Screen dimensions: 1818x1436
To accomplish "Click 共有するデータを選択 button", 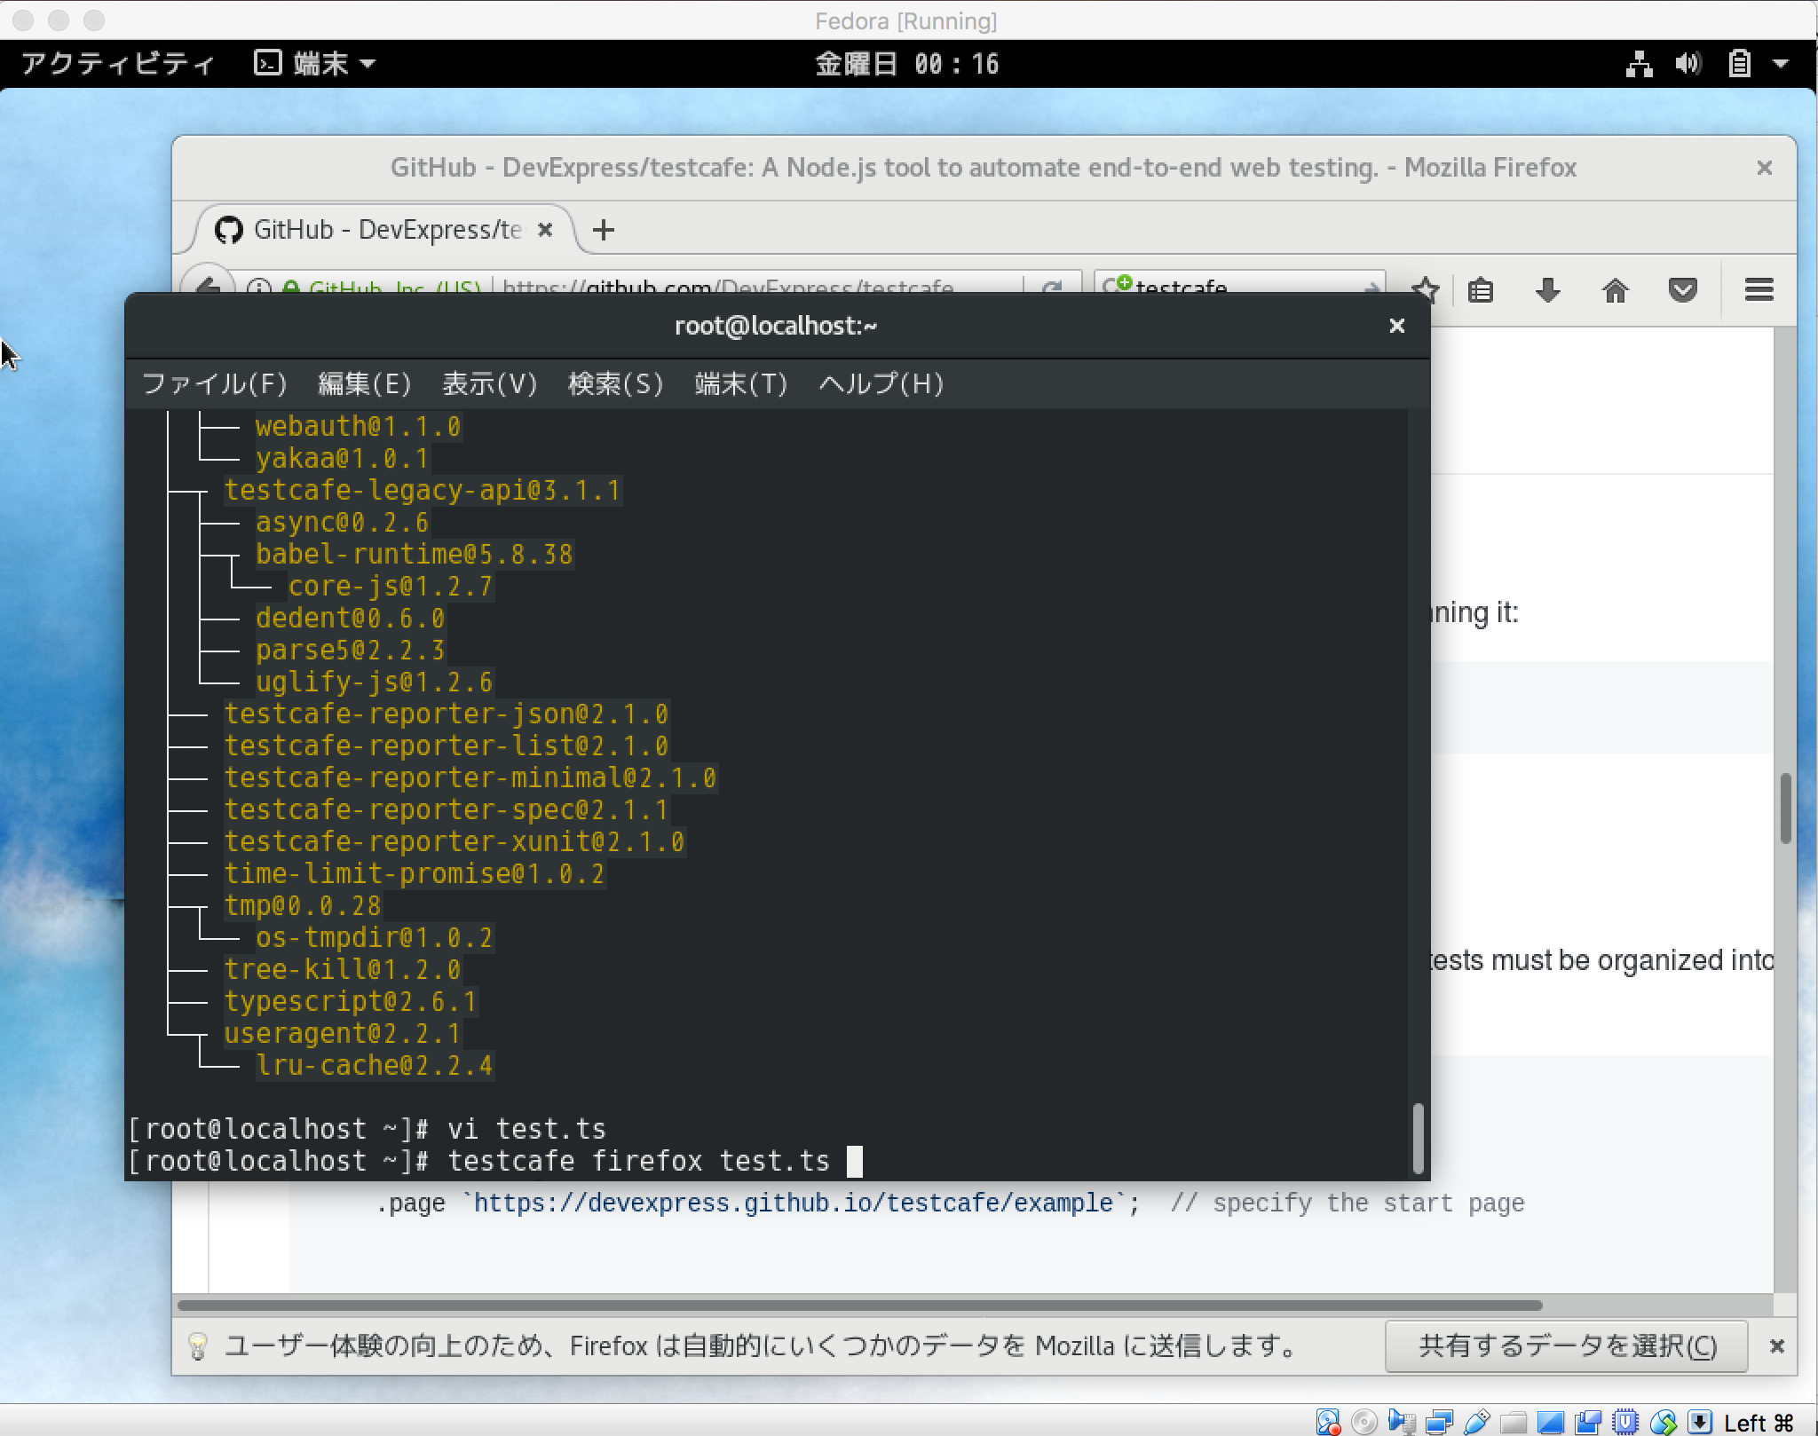I will tap(1566, 1345).
